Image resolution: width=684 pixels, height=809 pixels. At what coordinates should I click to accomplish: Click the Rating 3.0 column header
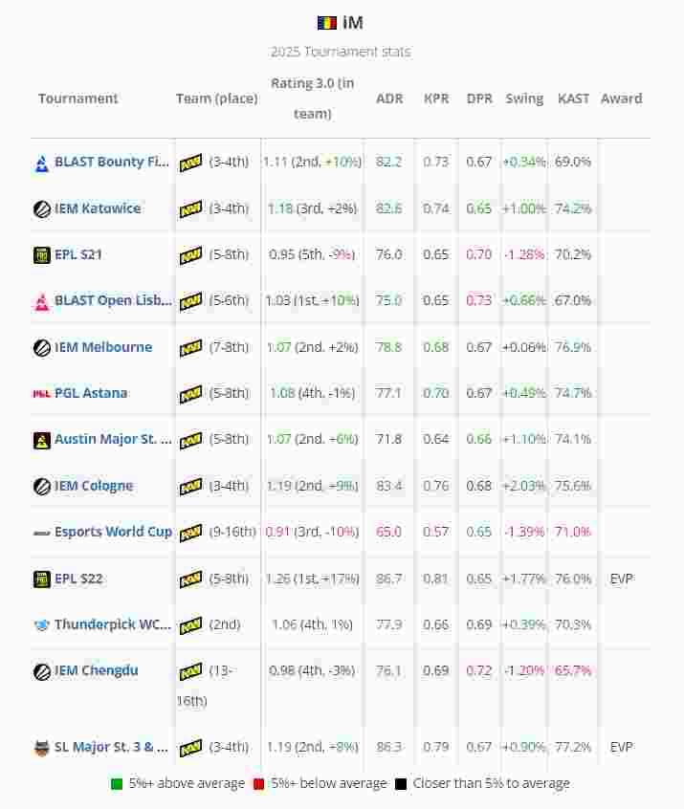tap(312, 98)
